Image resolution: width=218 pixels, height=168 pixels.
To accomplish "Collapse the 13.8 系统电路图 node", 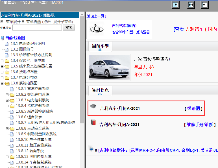I will [2, 84].
